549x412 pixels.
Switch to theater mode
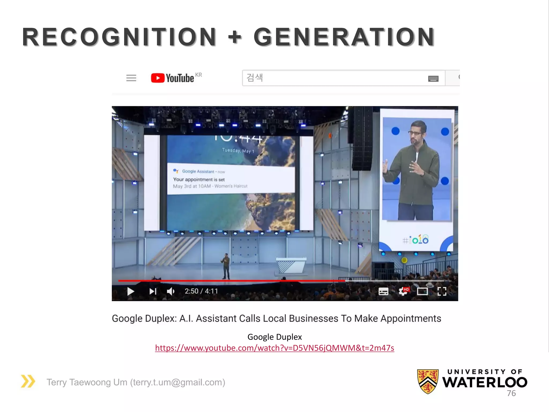click(422, 291)
